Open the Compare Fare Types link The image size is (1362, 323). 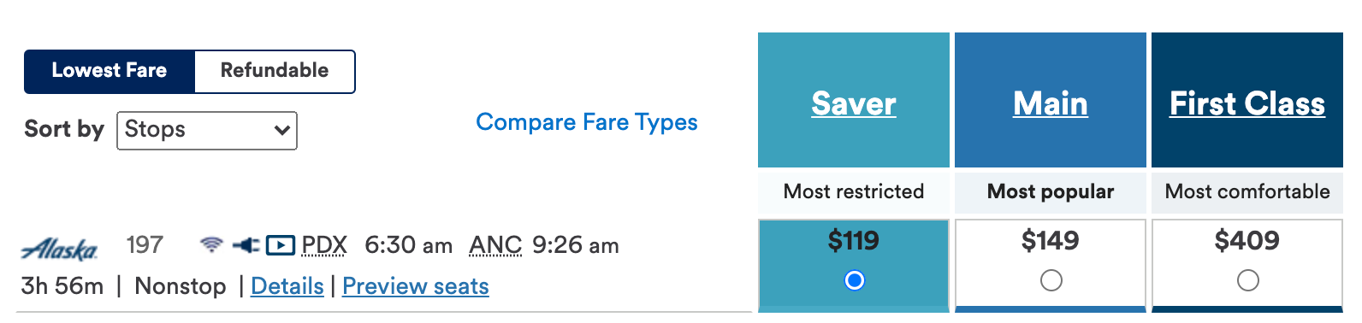coord(587,122)
